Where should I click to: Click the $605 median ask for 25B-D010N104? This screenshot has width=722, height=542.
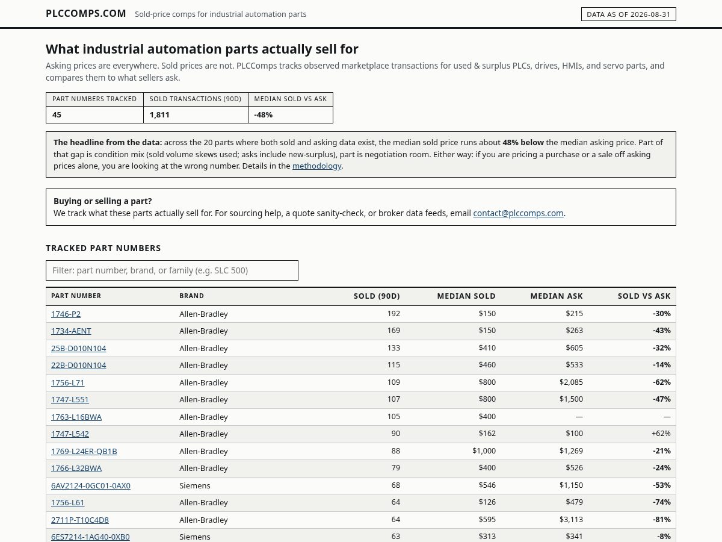pos(574,348)
